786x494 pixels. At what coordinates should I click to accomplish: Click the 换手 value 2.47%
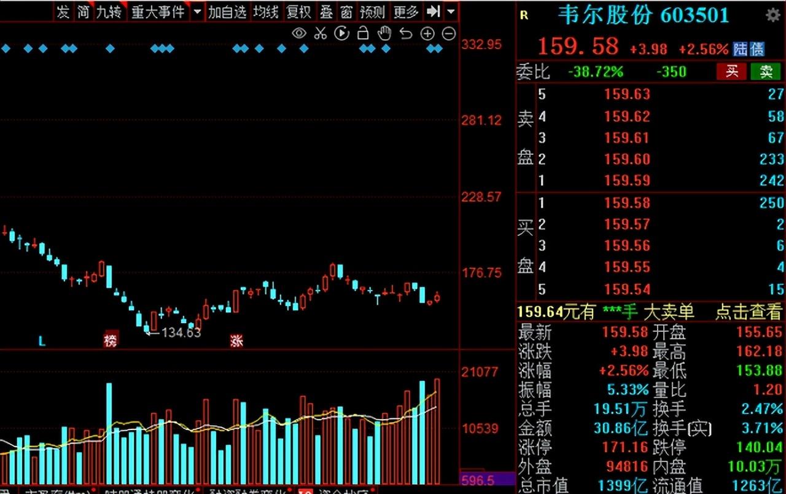(762, 409)
